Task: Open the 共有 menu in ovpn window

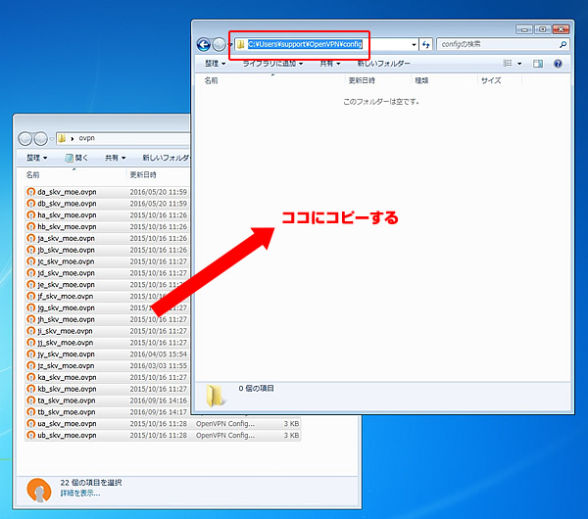Action: pos(115,158)
